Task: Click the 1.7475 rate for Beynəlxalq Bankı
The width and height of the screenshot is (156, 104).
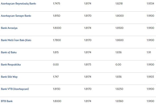Action: pos(57,4)
